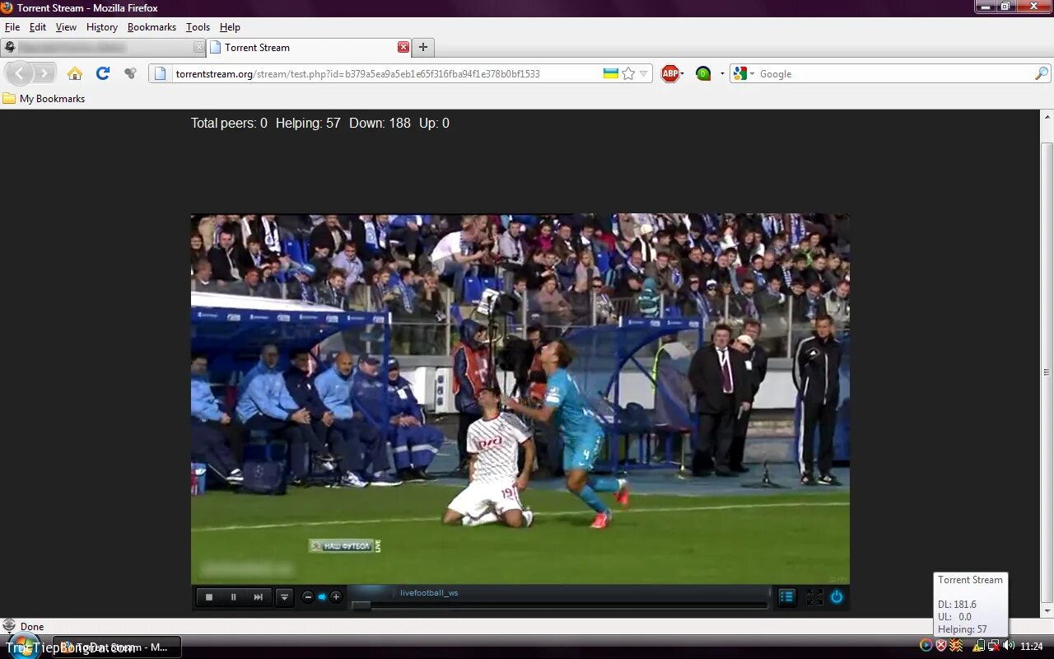Click the network disconnected tray icon
This screenshot has height=659, width=1054.
tap(994, 646)
